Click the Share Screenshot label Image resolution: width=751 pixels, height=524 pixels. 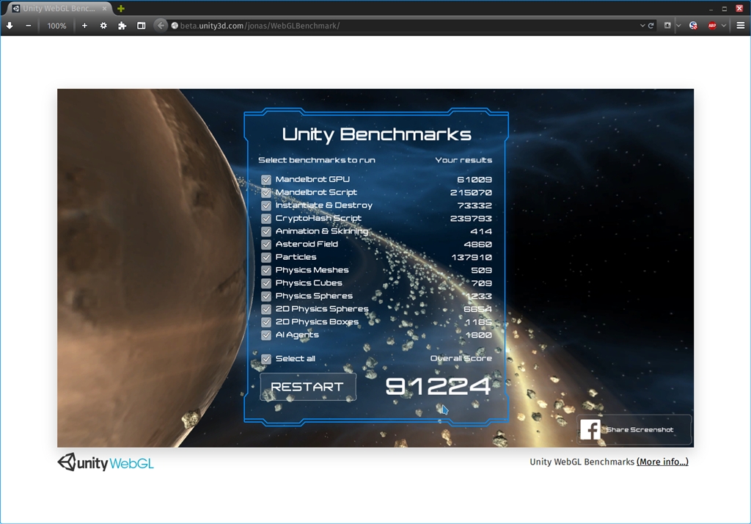pyautogui.click(x=640, y=429)
